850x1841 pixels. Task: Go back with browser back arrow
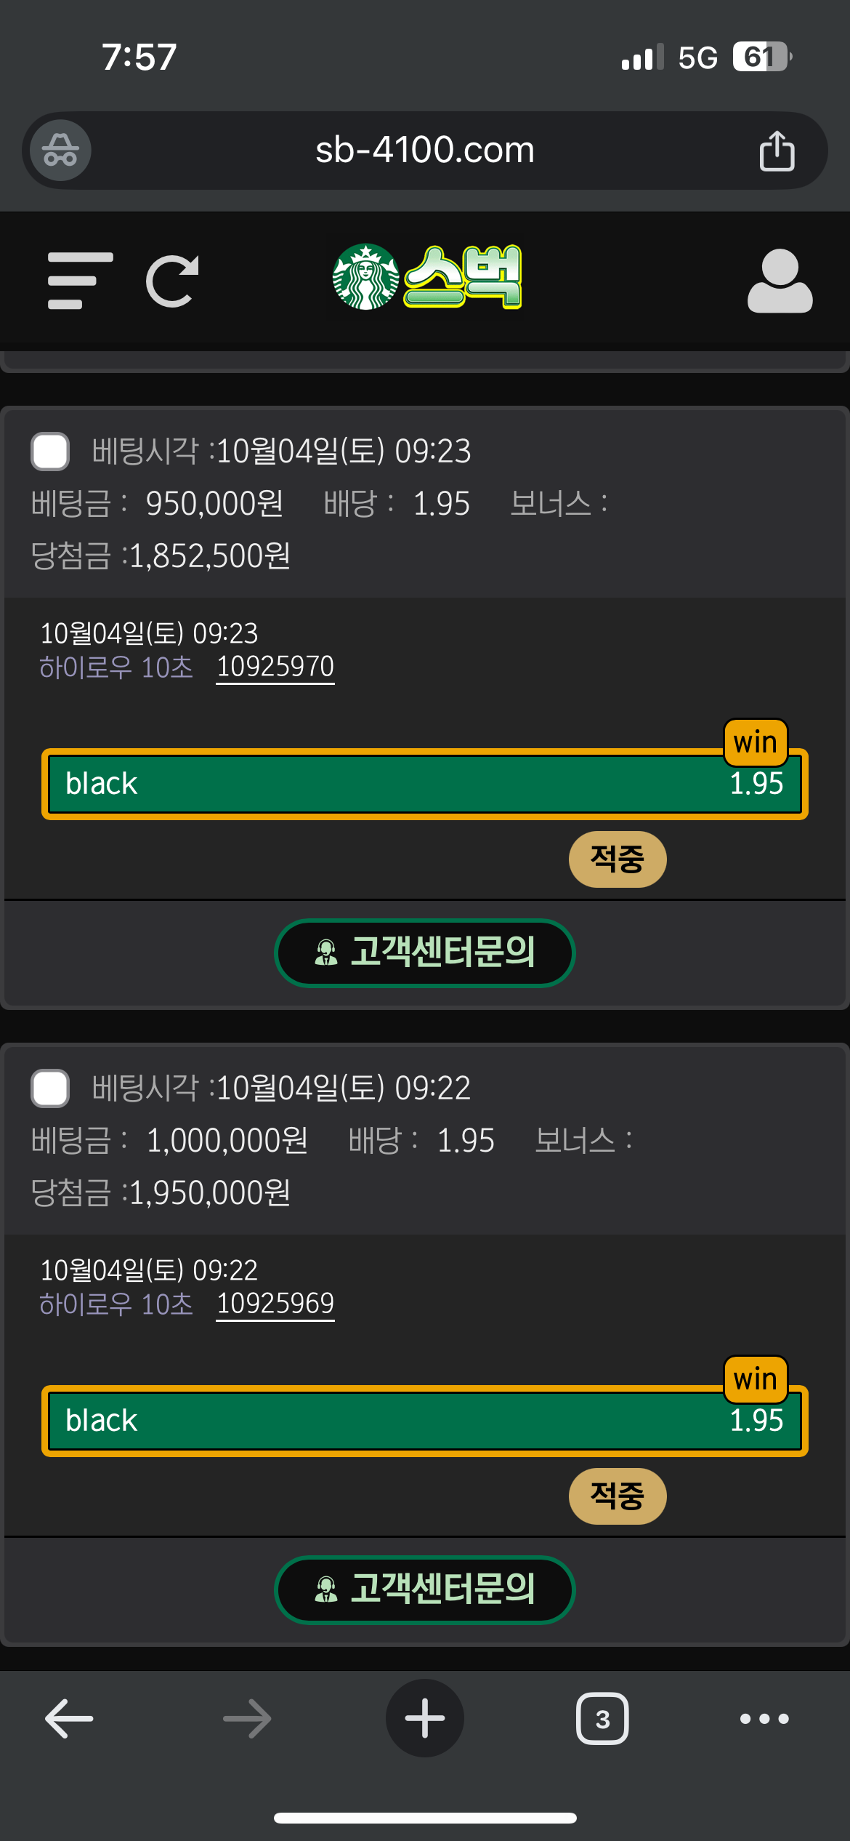pos(69,1719)
